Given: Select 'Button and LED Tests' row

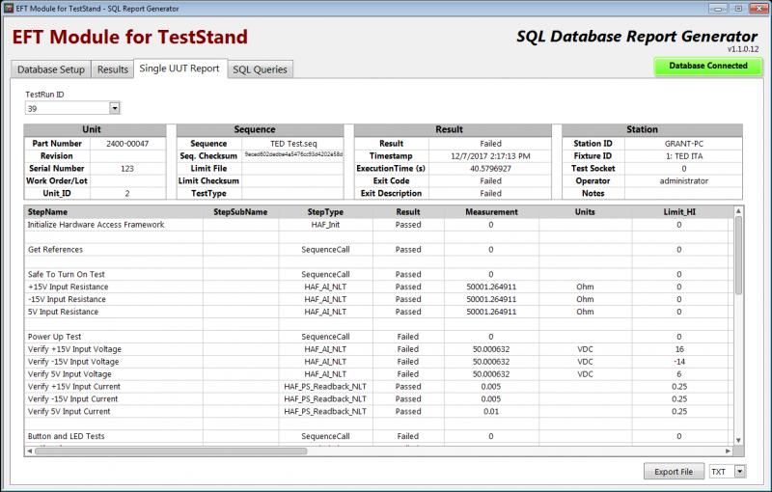Looking at the screenshot, I should pos(376,436).
